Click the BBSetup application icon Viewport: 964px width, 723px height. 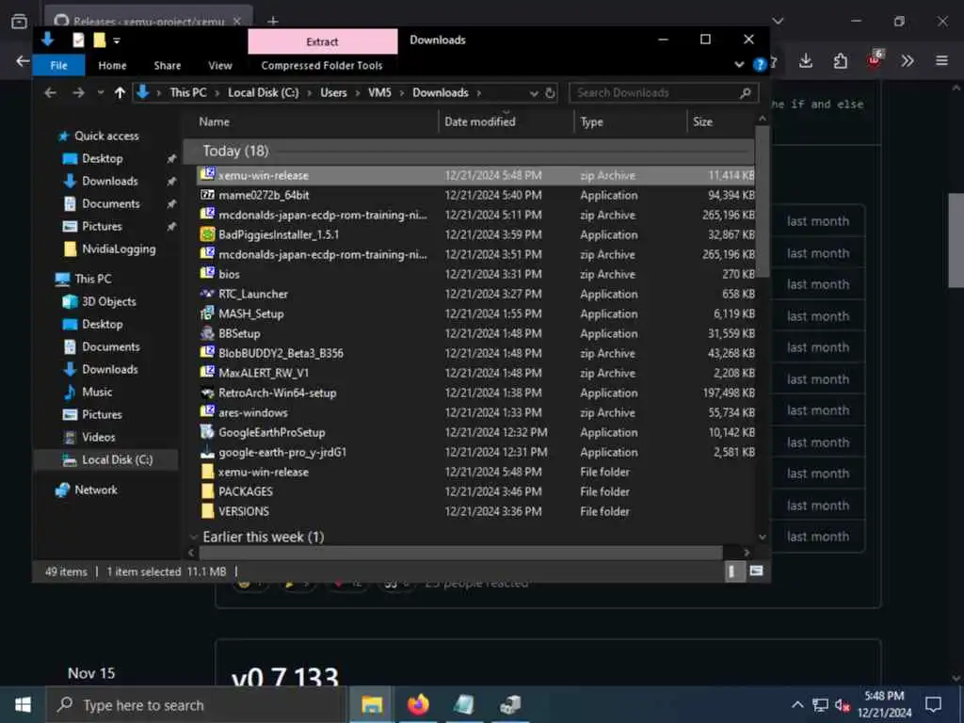(207, 333)
